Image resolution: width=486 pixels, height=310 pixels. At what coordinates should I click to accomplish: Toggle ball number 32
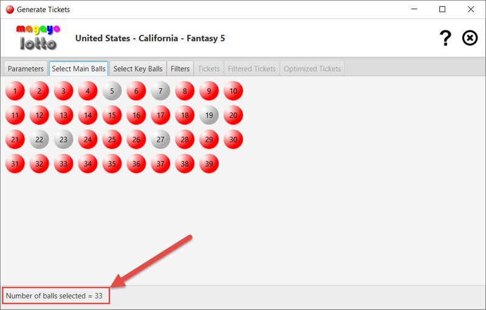pyautogui.click(x=39, y=164)
